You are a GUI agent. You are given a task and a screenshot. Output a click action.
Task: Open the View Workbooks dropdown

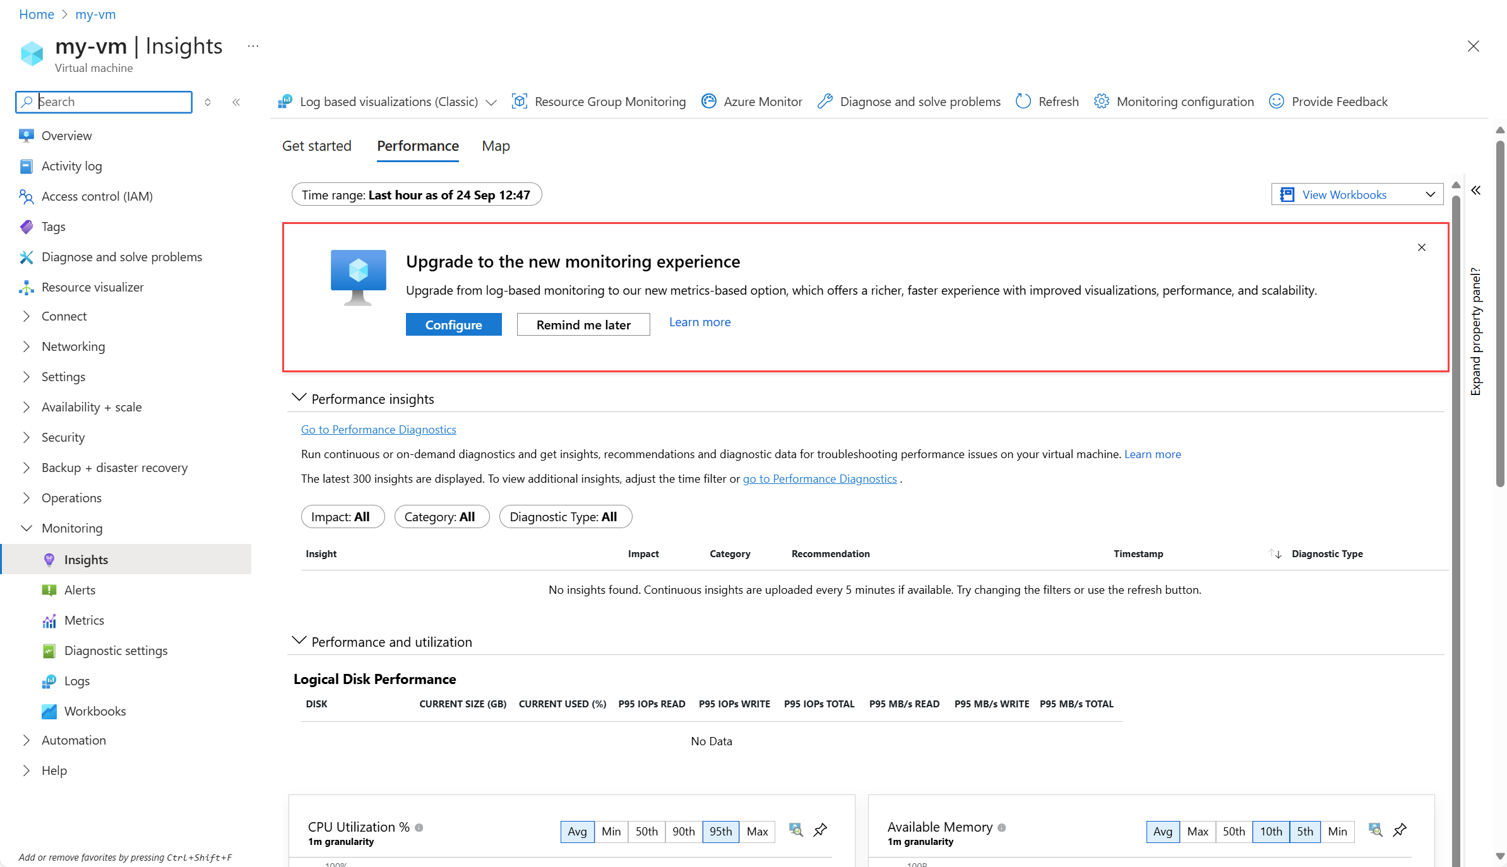[1357, 195]
